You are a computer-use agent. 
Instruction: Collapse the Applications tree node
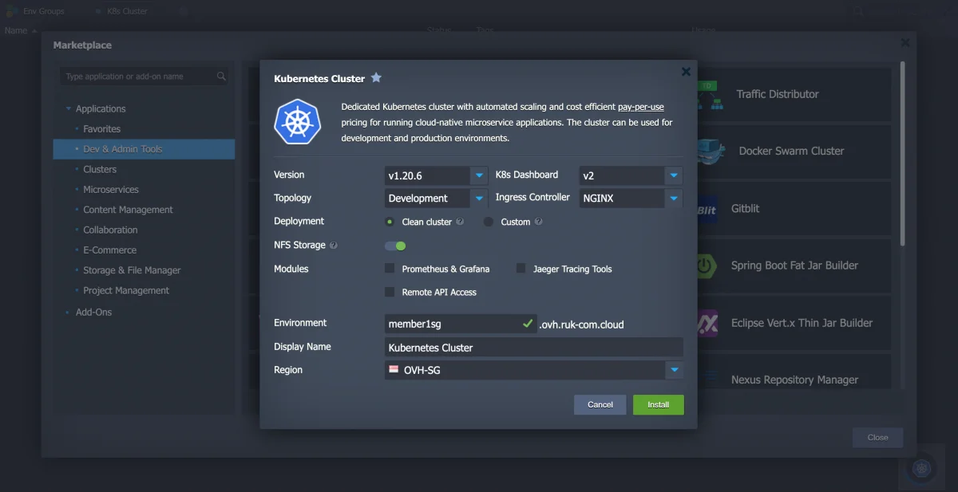point(68,109)
